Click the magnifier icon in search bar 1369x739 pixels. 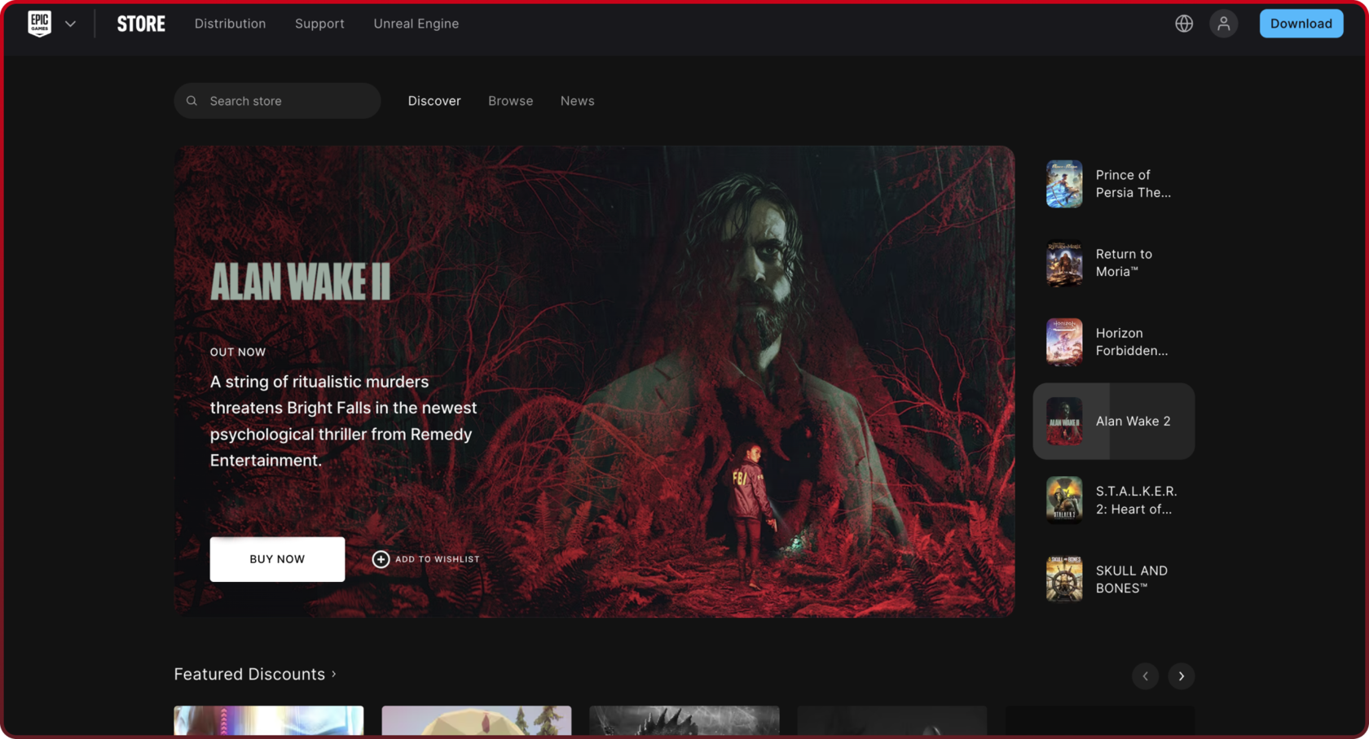click(x=191, y=101)
